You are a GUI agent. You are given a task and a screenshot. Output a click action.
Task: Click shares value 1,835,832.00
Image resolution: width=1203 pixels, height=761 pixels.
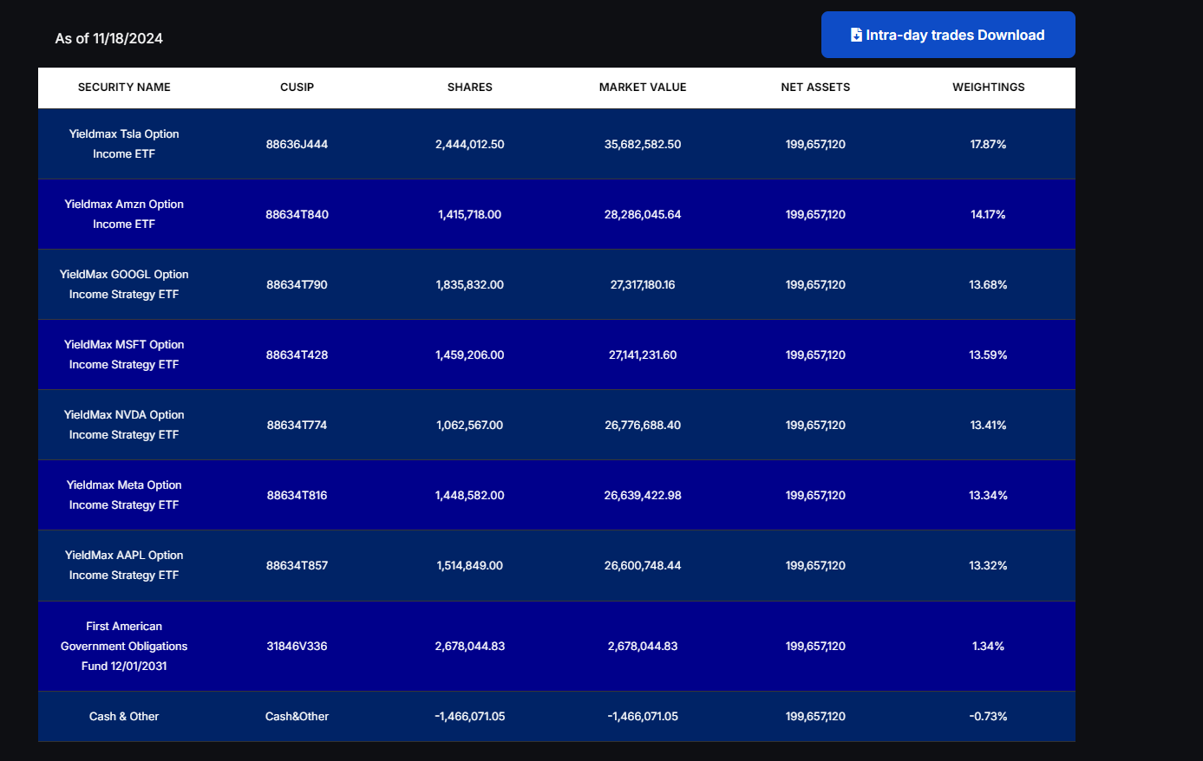point(469,284)
